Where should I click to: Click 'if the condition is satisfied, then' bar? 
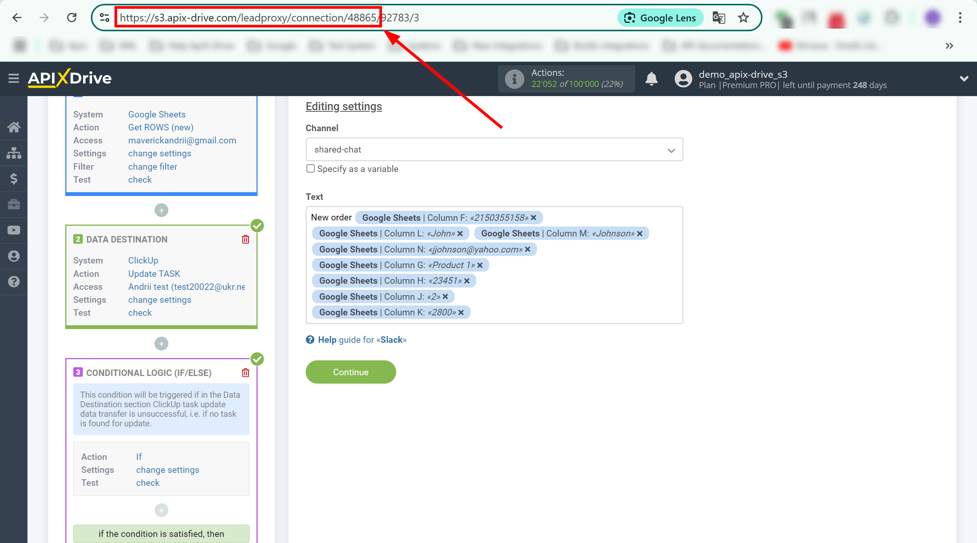[161, 534]
